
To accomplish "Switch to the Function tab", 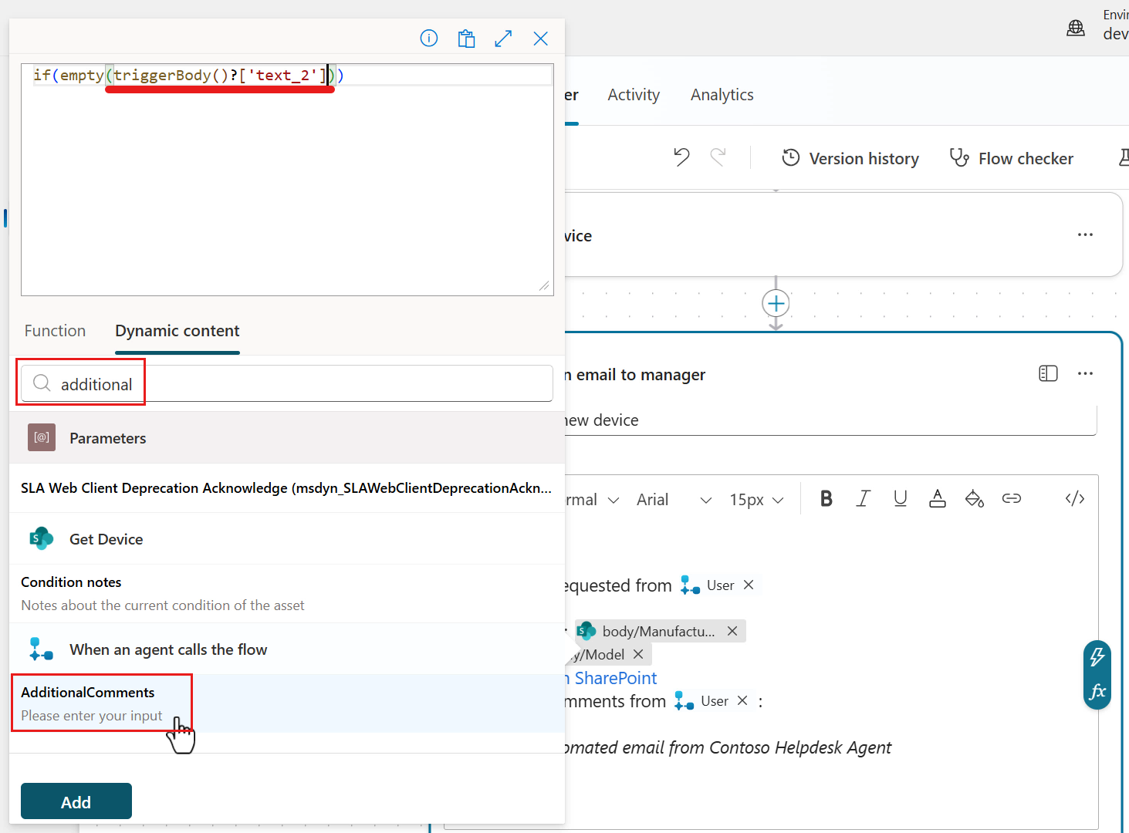I will (55, 330).
